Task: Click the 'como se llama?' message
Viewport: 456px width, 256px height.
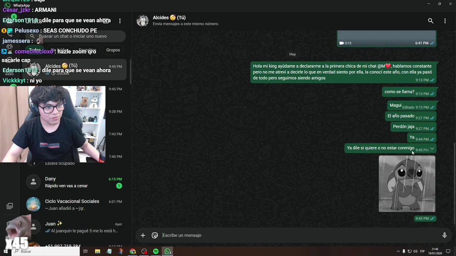Action: click(409, 92)
